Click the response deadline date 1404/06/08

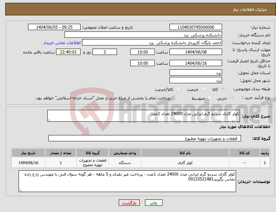point(195,52)
